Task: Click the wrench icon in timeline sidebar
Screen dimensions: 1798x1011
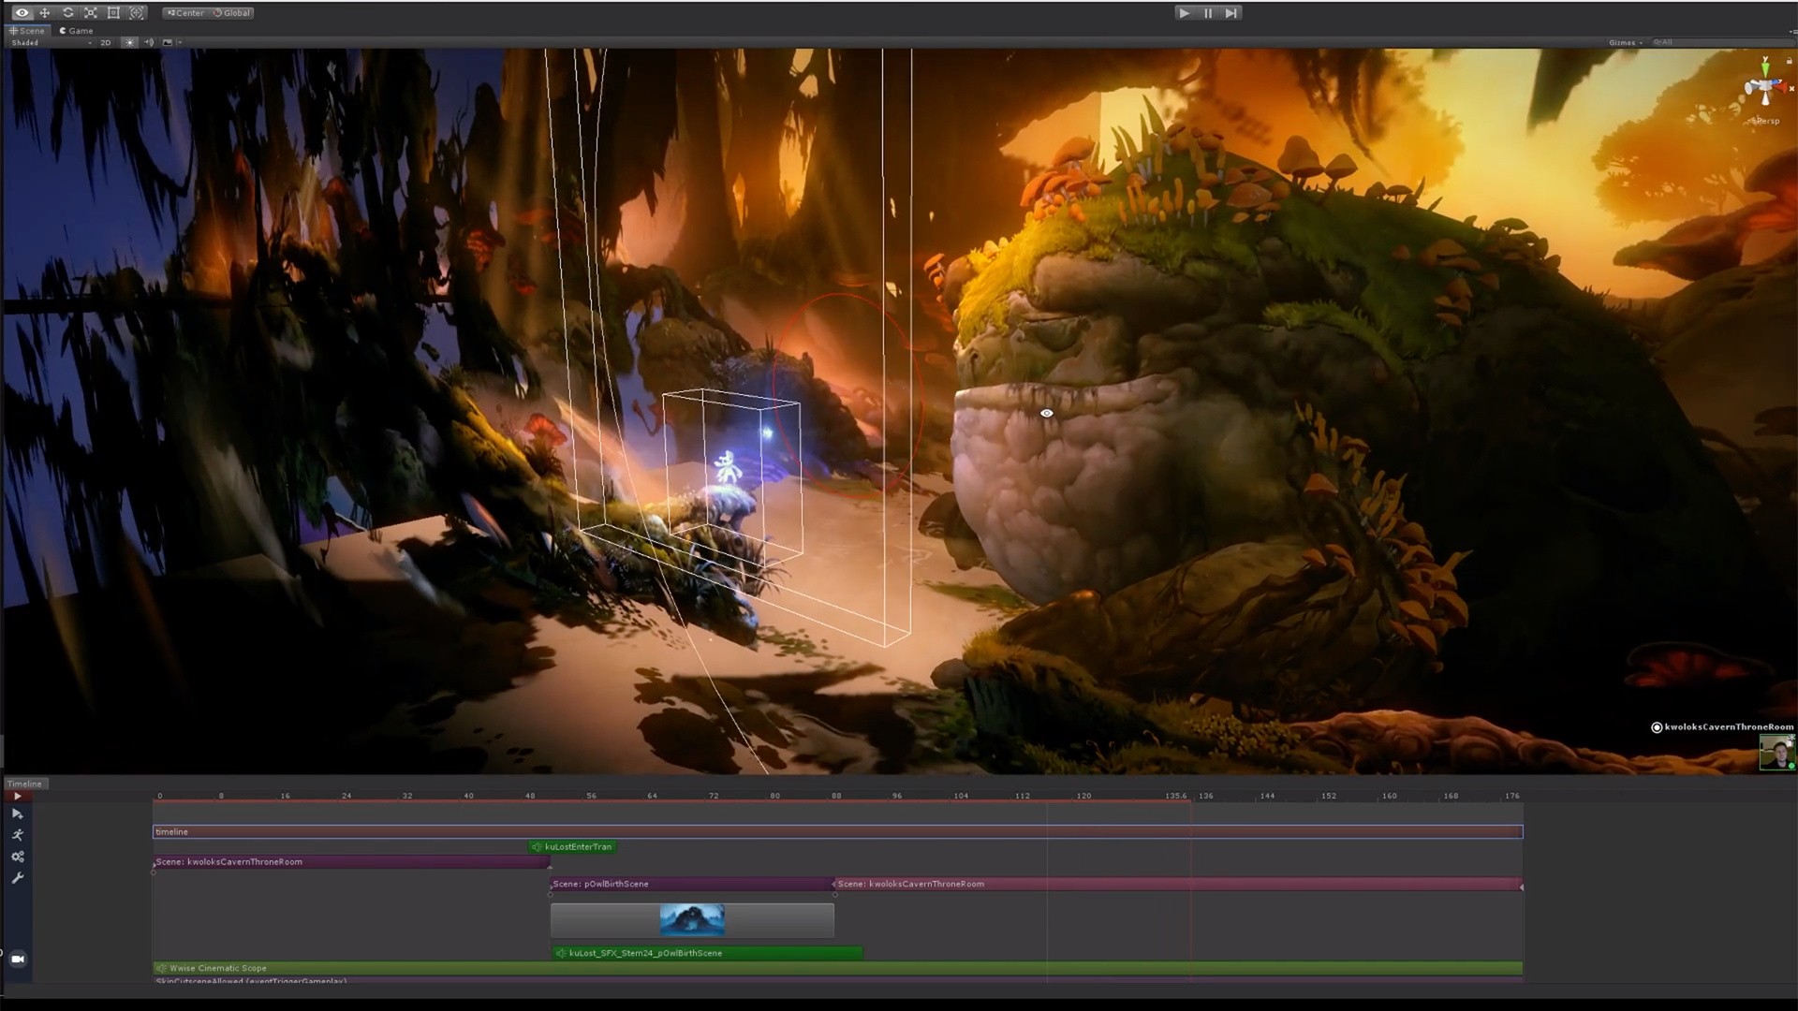Action: pyautogui.click(x=18, y=878)
